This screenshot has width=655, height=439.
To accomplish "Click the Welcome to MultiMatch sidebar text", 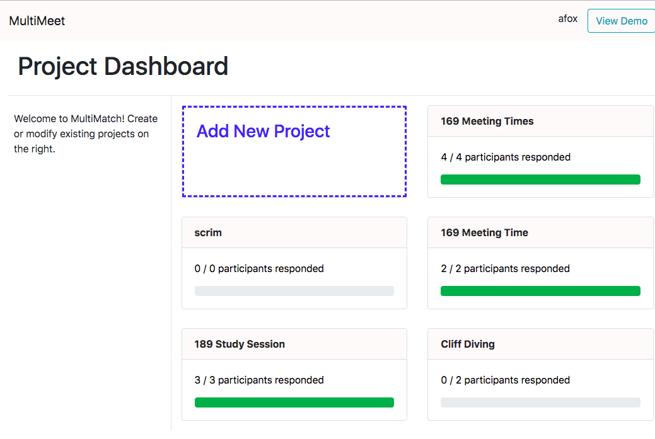I will (86, 134).
